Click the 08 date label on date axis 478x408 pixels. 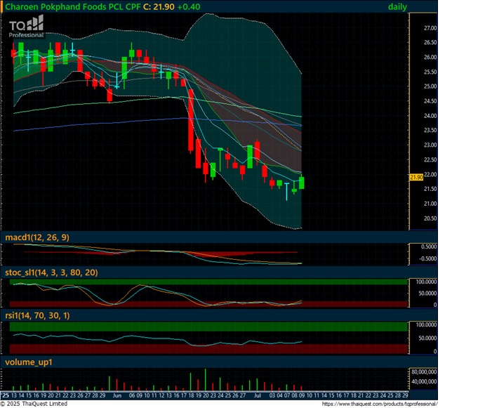click(294, 395)
